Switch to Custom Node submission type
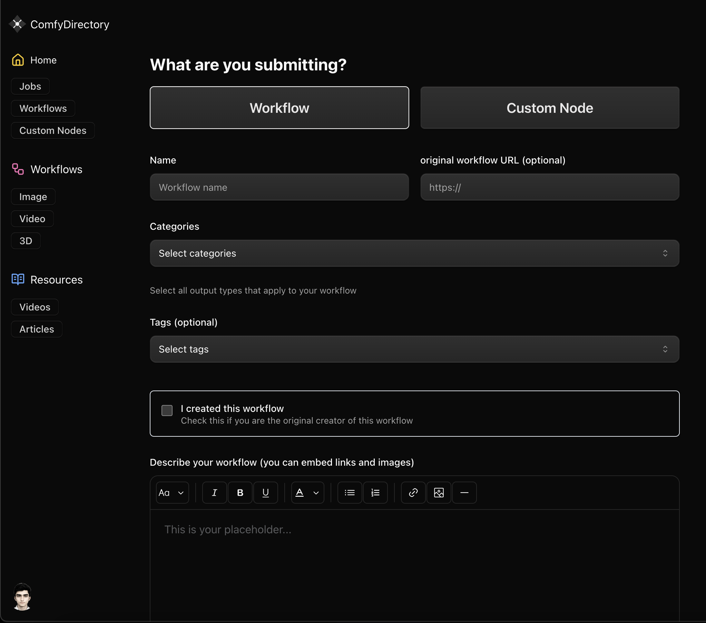 (x=550, y=108)
